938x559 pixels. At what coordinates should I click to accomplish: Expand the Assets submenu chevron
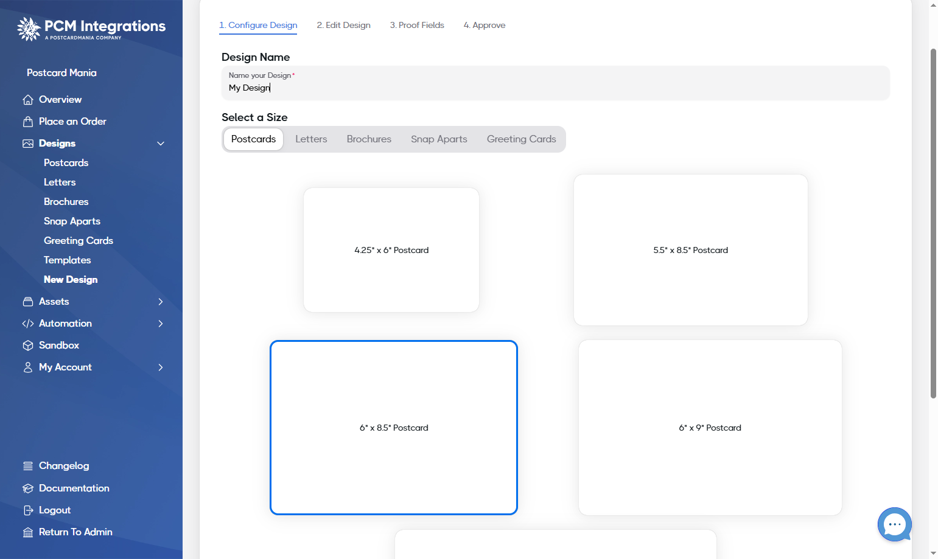tap(161, 302)
